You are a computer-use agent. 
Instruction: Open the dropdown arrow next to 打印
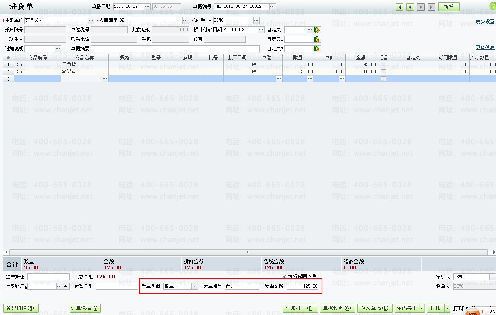pyautogui.click(x=447, y=308)
